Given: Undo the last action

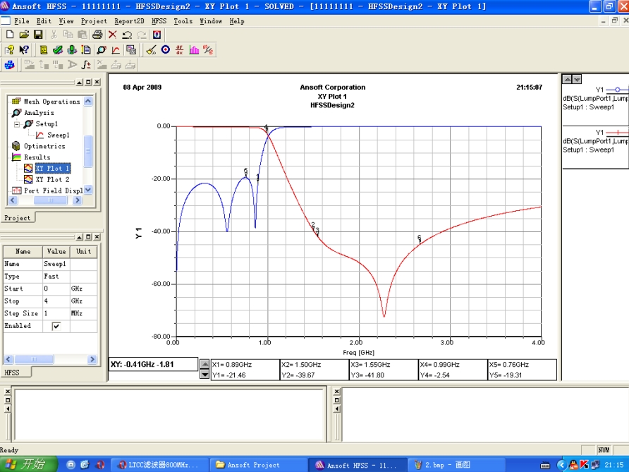Looking at the screenshot, I should tap(127, 35).
